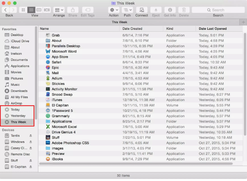Click the Connect toolbar icon
This screenshot has height=181, width=247.
coord(141,10)
